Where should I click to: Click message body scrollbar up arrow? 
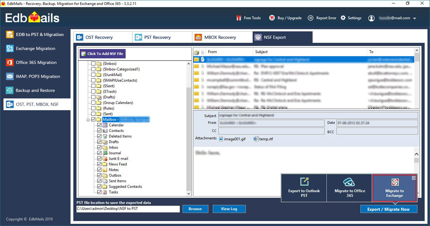pos(417,154)
